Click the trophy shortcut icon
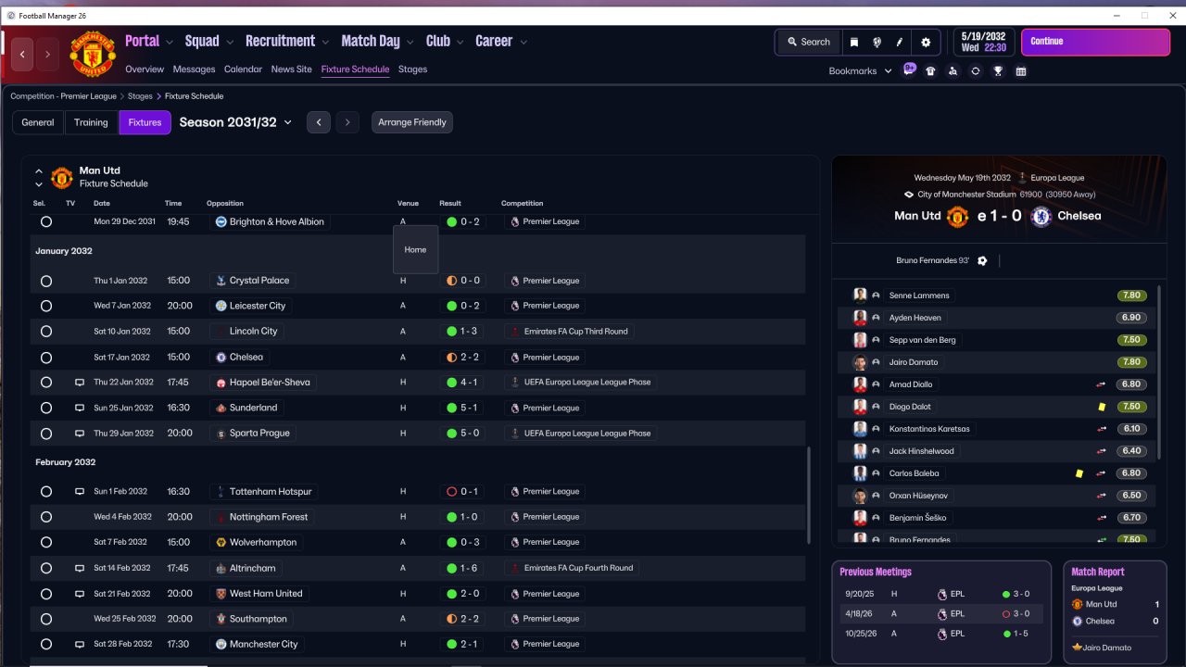 (998, 71)
